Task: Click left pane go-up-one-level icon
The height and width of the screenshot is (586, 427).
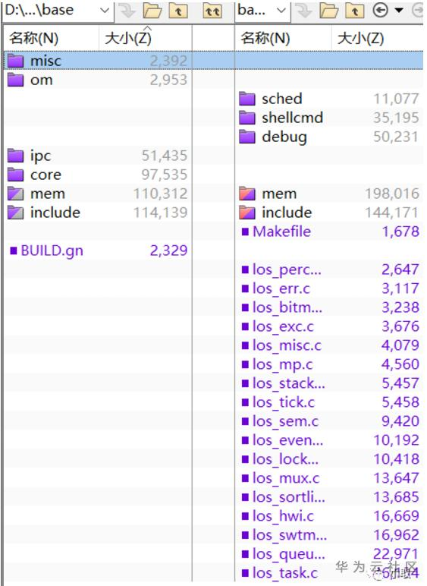Action: (178, 11)
